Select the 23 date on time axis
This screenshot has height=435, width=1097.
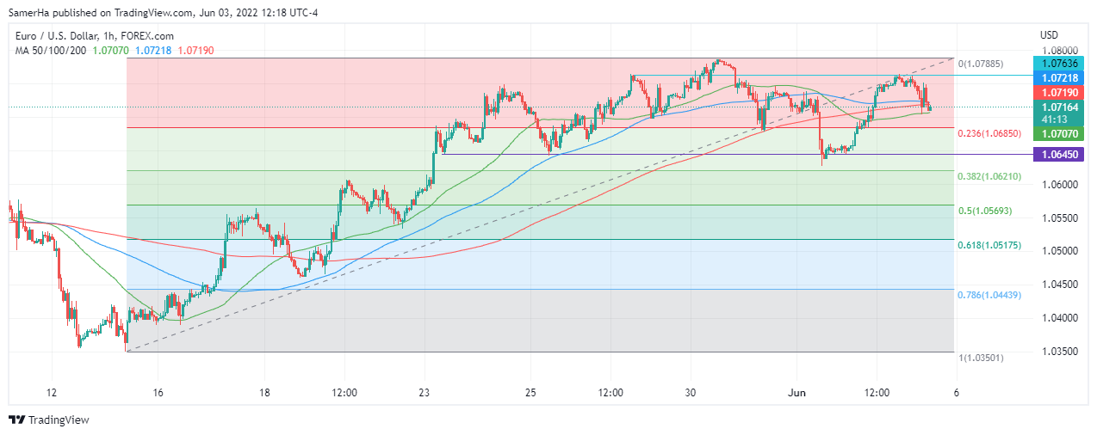[x=424, y=392]
